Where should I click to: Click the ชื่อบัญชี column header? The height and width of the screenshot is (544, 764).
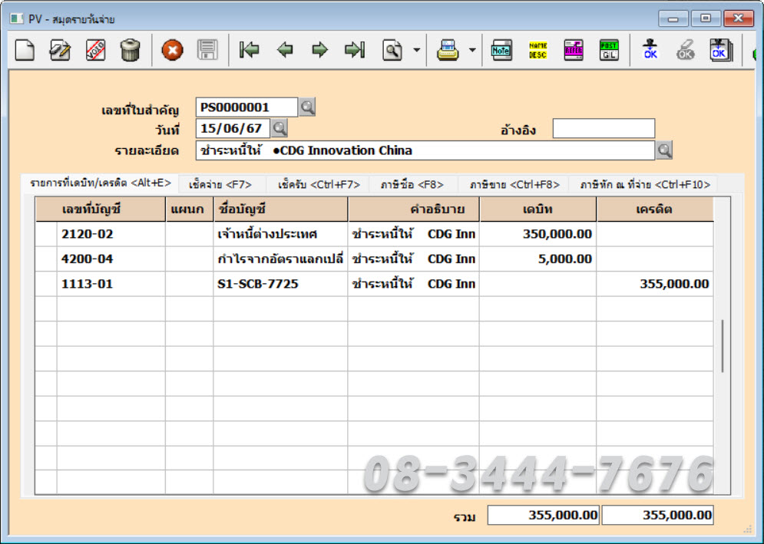coord(281,209)
